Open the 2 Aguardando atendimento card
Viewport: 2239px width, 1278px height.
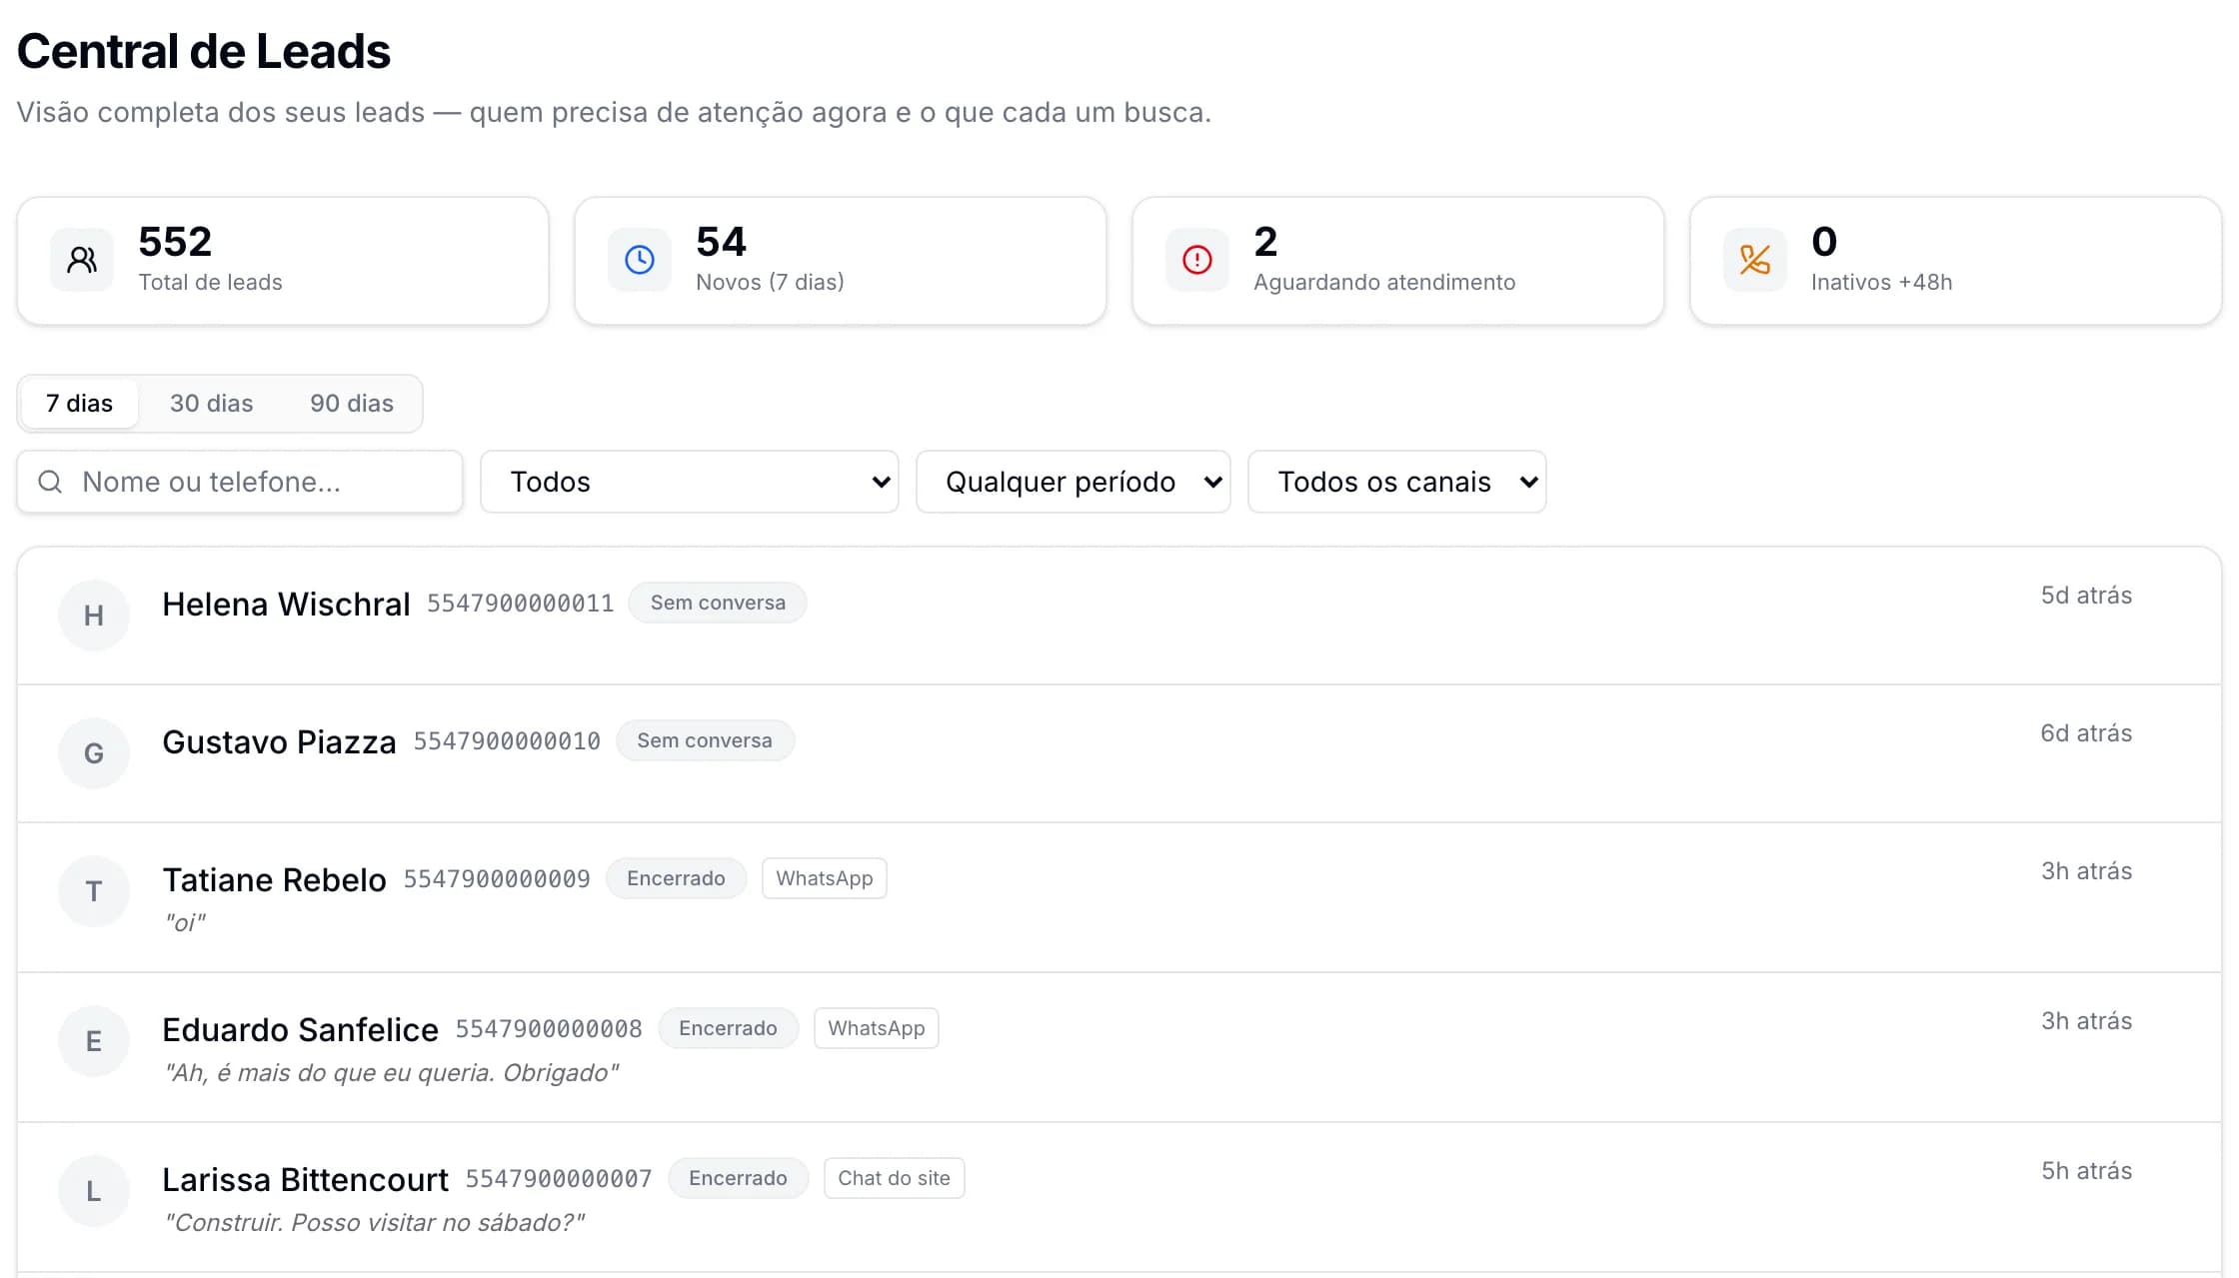point(1398,261)
